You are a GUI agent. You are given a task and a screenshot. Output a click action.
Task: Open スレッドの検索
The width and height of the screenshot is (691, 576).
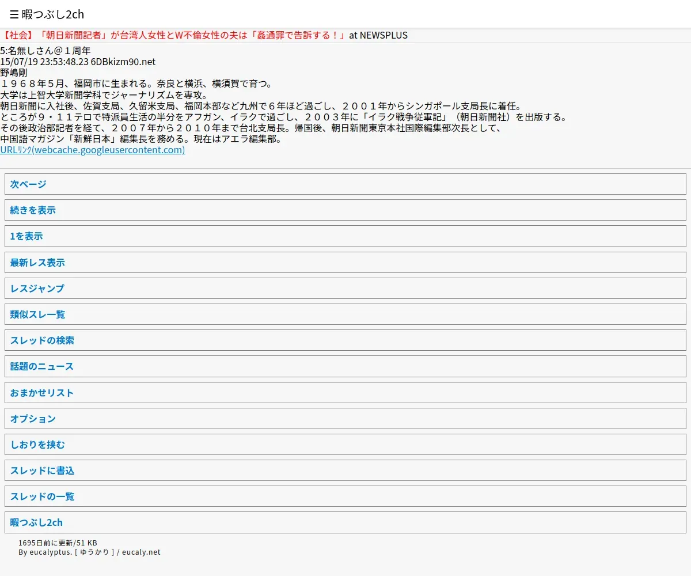coord(345,340)
